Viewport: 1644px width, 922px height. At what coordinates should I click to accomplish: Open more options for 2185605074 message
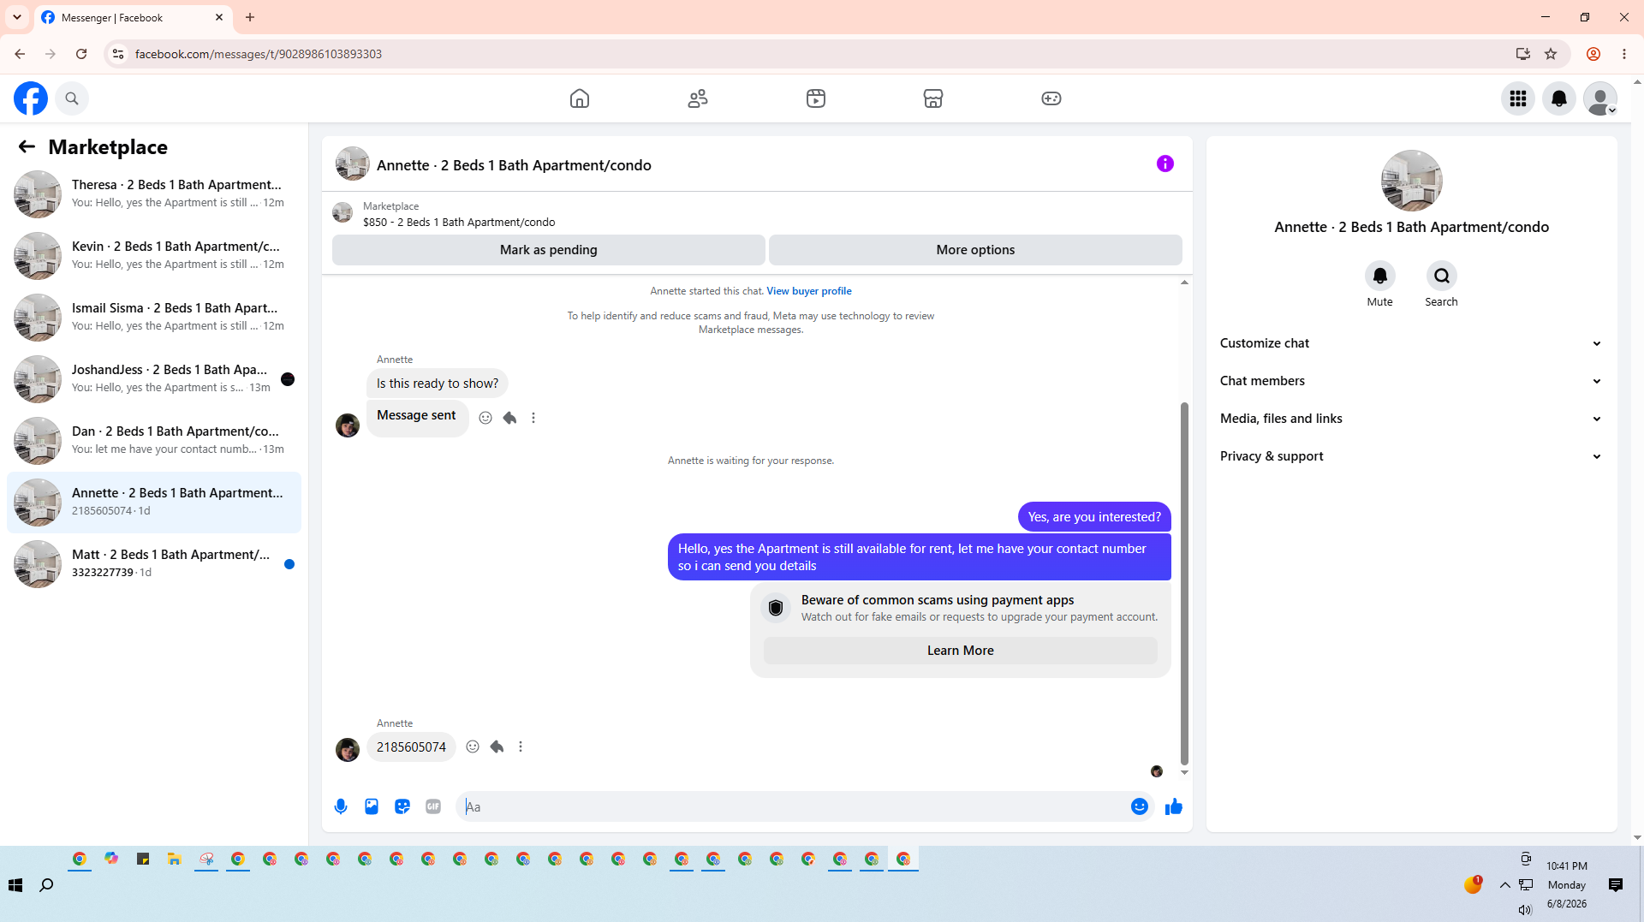521,747
